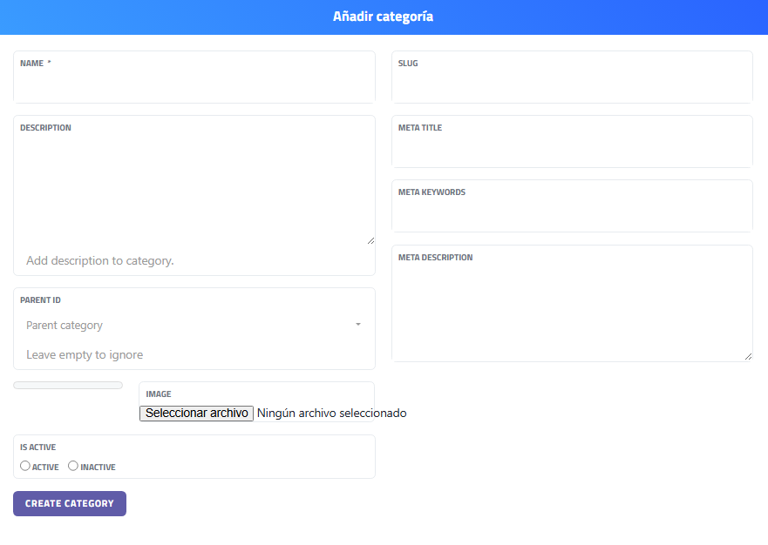
Task: Expand the Parent category dropdown arrow
Action: pos(357,325)
